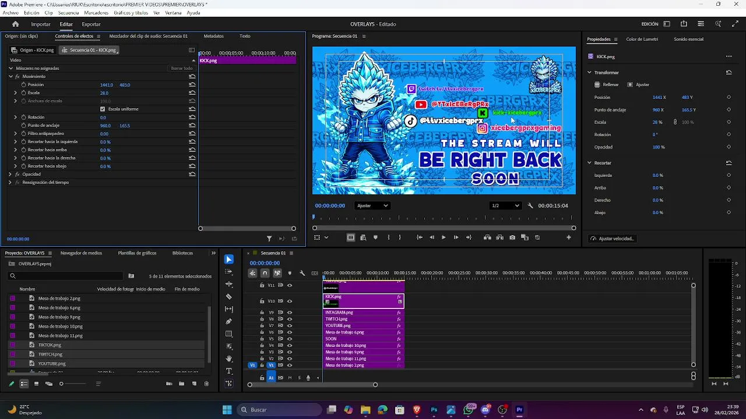Open the button editor plus icon
Screen dimensions: 746x419
click(x=569, y=237)
